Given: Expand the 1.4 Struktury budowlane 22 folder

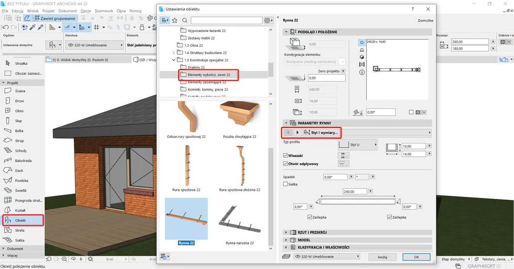Looking at the screenshot, I should [x=174, y=52].
